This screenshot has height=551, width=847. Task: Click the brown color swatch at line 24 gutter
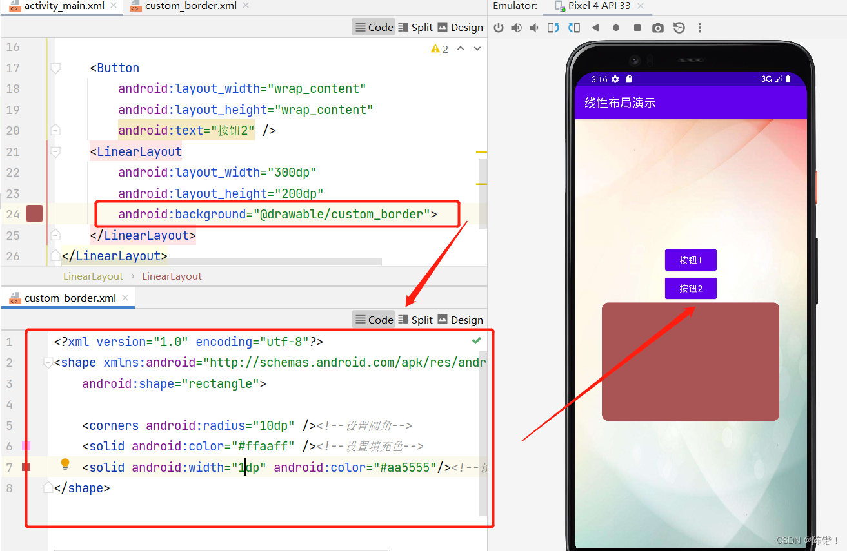click(34, 214)
